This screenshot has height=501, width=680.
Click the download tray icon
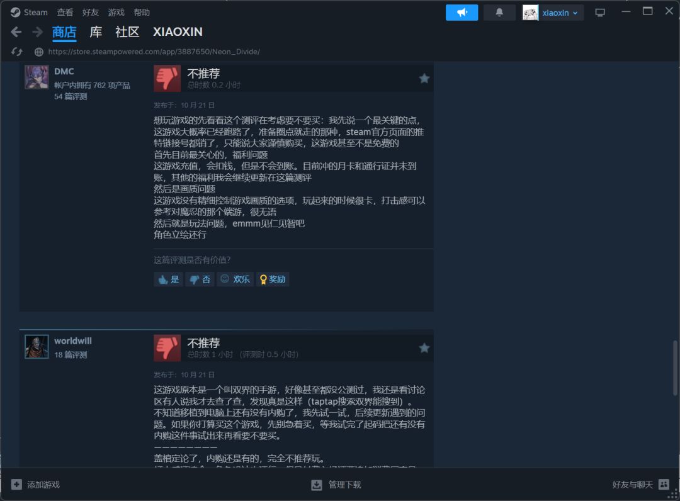(317, 485)
